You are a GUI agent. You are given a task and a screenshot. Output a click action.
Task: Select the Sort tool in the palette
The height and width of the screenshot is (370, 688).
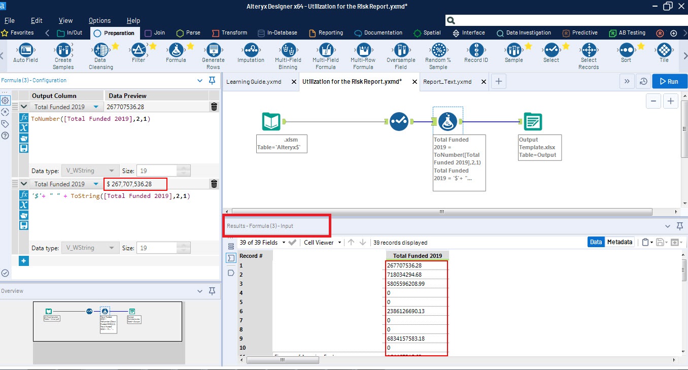(x=626, y=53)
